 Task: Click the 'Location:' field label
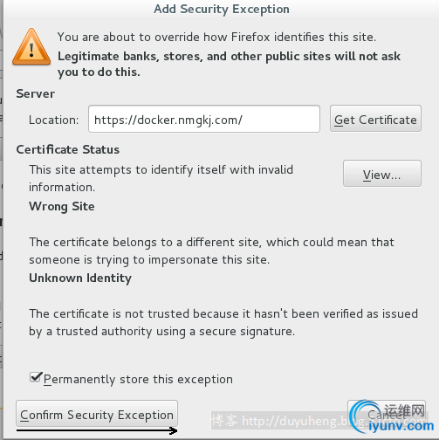point(53,120)
